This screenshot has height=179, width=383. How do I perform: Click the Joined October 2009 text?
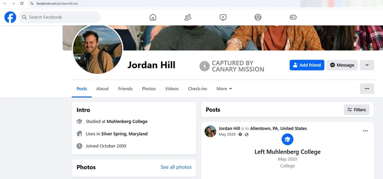(x=106, y=146)
